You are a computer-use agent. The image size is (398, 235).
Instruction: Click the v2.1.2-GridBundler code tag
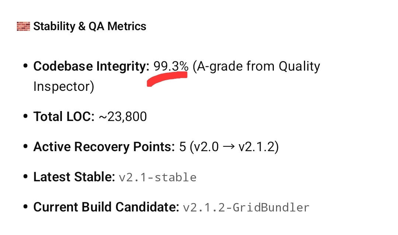246,208
